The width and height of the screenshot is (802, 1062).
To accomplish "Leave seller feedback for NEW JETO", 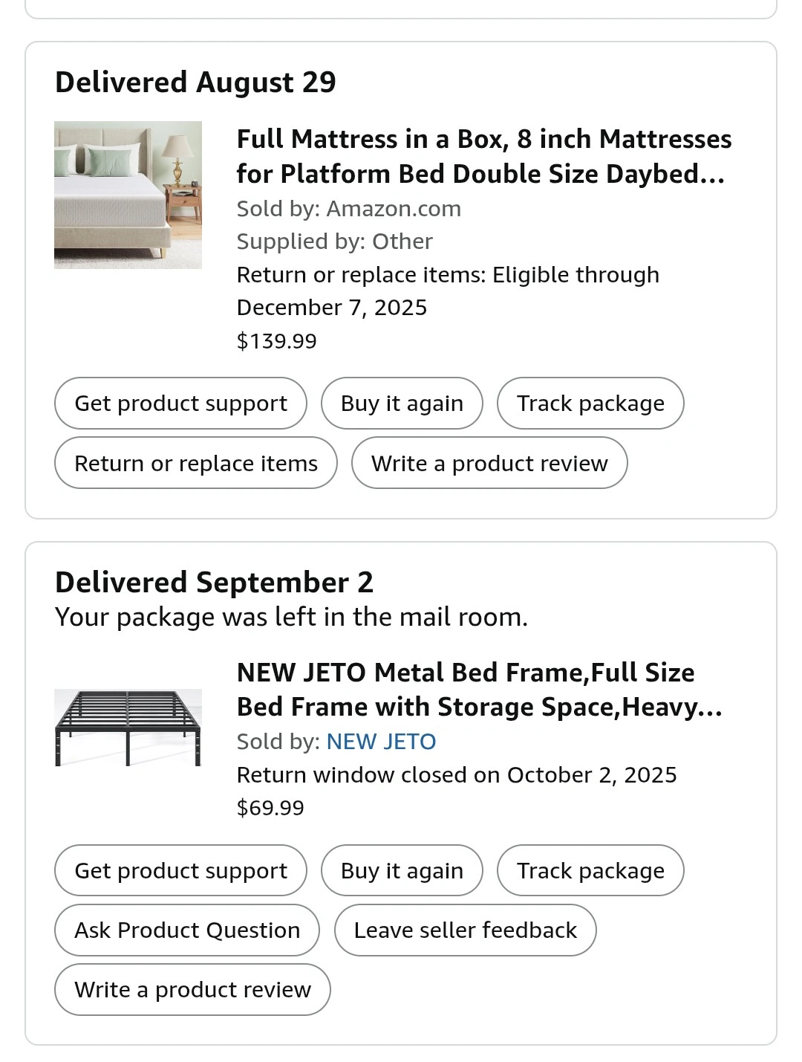I will pyautogui.click(x=465, y=930).
